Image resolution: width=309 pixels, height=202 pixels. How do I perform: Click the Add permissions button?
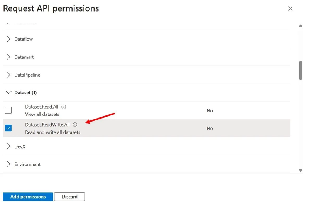point(28,197)
